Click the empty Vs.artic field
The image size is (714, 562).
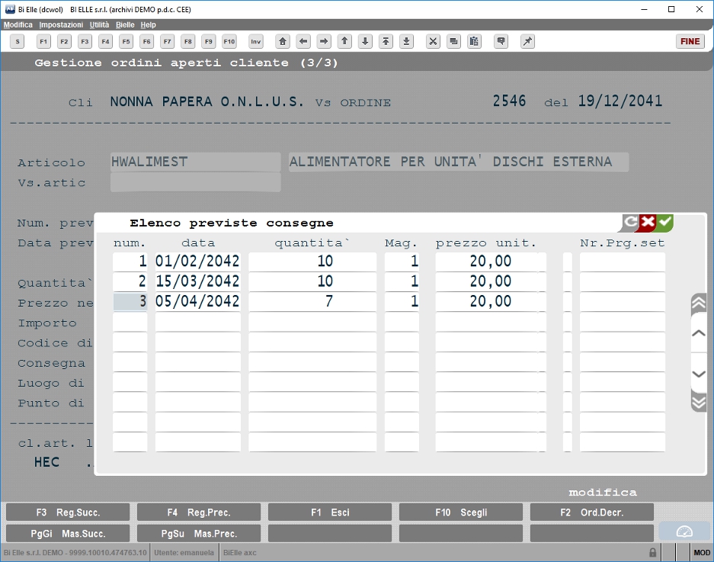tap(195, 181)
